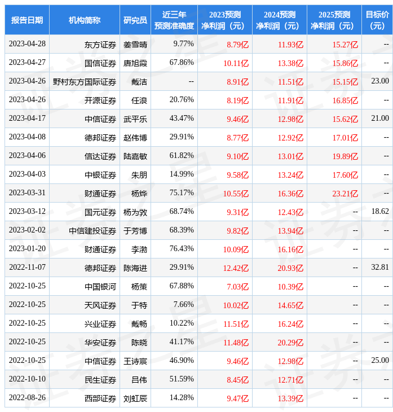This screenshot has height=412, width=393.
Task: Click the 2024预测净利润 column header
Action: 279,20
